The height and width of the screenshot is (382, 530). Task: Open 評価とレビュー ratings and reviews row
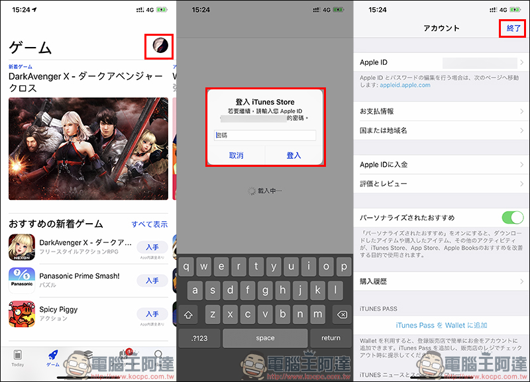click(x=441, y=184)
